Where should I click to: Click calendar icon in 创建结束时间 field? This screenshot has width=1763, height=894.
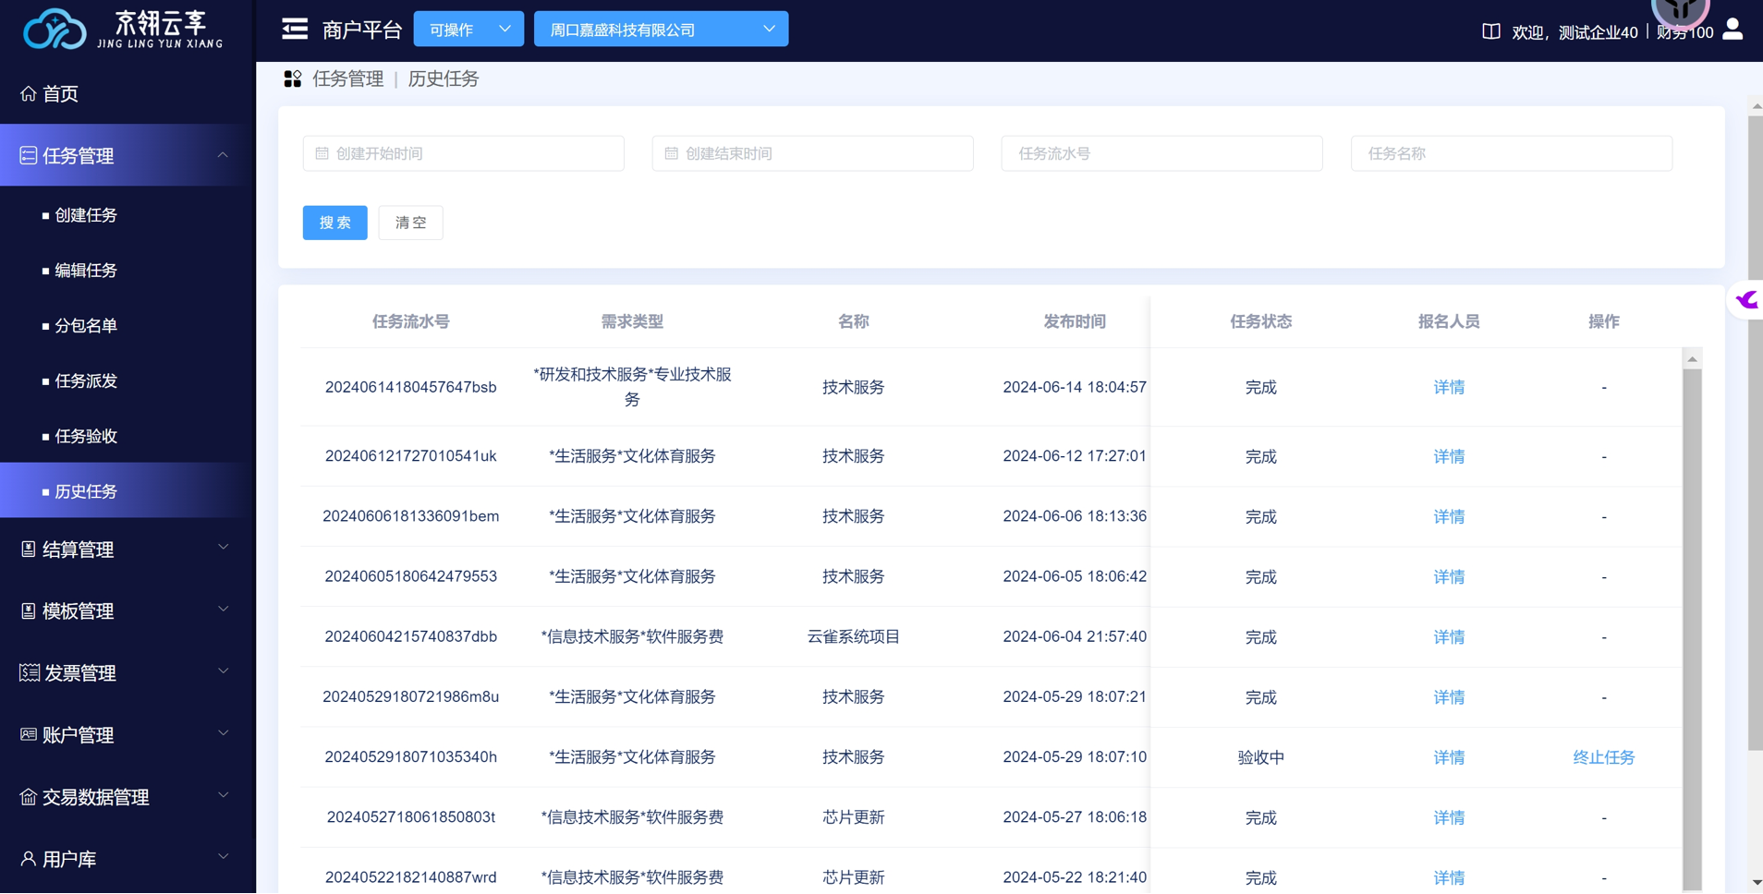point(672,153)
